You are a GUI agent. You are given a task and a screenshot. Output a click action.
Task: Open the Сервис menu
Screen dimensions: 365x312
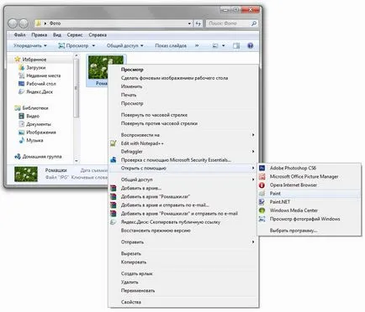(75, 35)
